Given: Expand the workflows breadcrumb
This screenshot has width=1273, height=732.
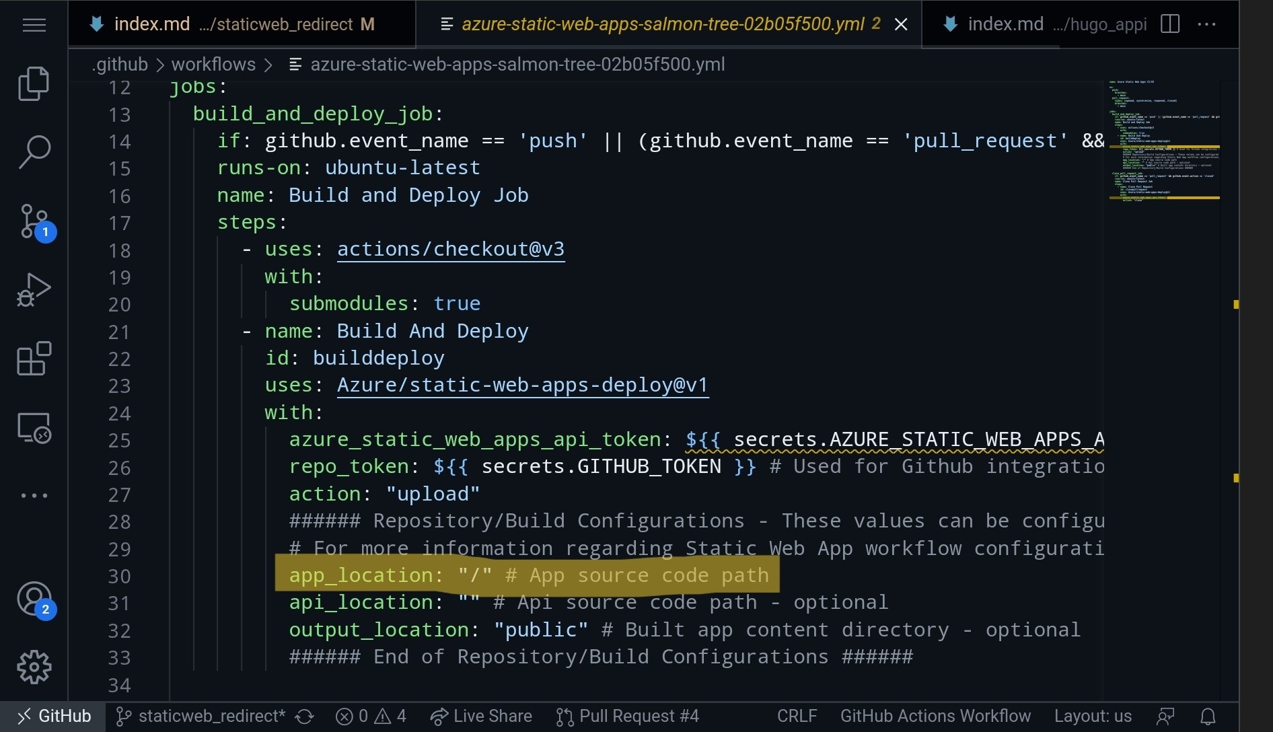Looking at the screenshot, I should [214, 64].
